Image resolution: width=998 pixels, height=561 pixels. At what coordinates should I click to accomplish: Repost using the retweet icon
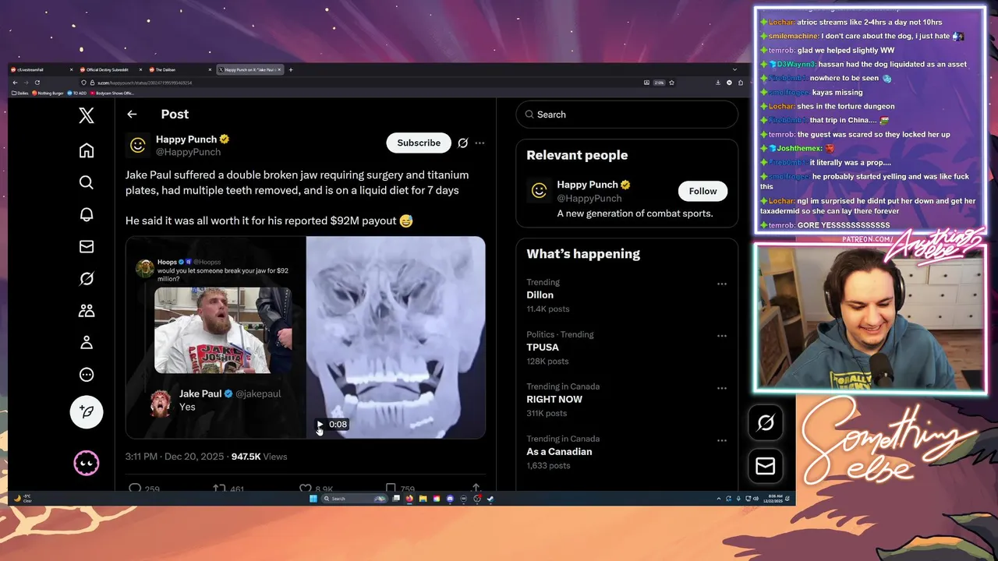[220, 489]
